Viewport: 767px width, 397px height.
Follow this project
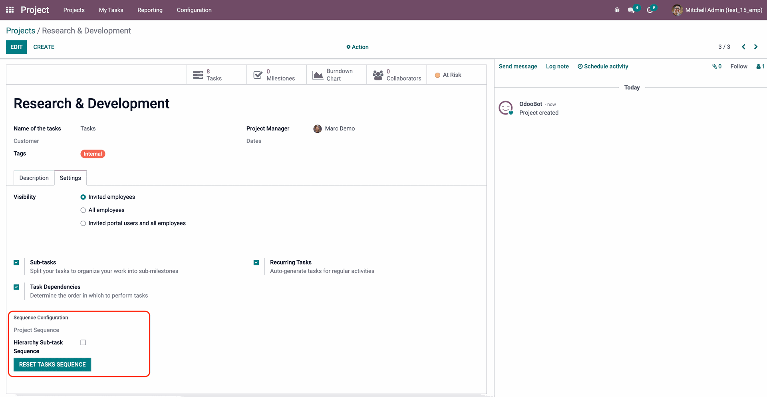739,66
